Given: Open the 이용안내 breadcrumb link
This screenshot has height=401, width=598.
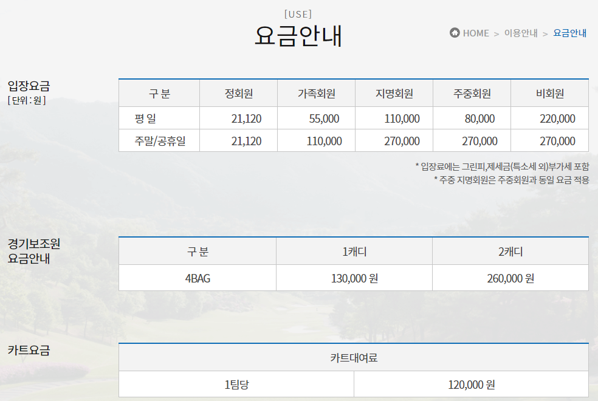Looking at the screenshot, I should [x=521, y=33].
